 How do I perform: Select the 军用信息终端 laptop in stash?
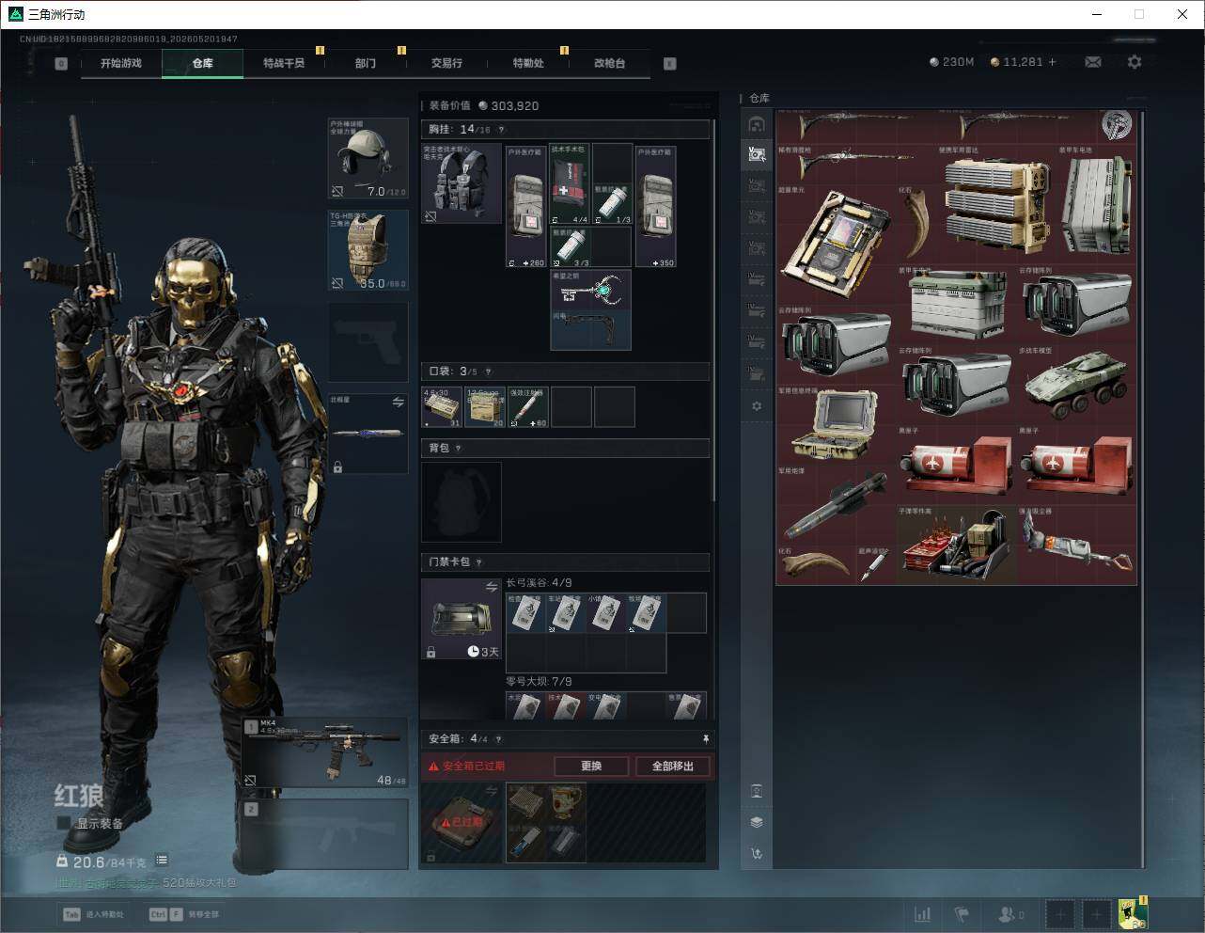click(x=836, y=424)
